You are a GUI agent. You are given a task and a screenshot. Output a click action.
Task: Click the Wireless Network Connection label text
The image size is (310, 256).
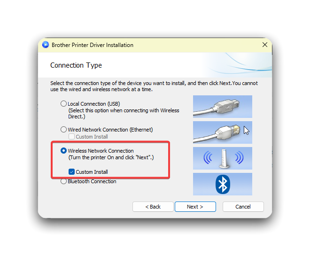[101, 151]
